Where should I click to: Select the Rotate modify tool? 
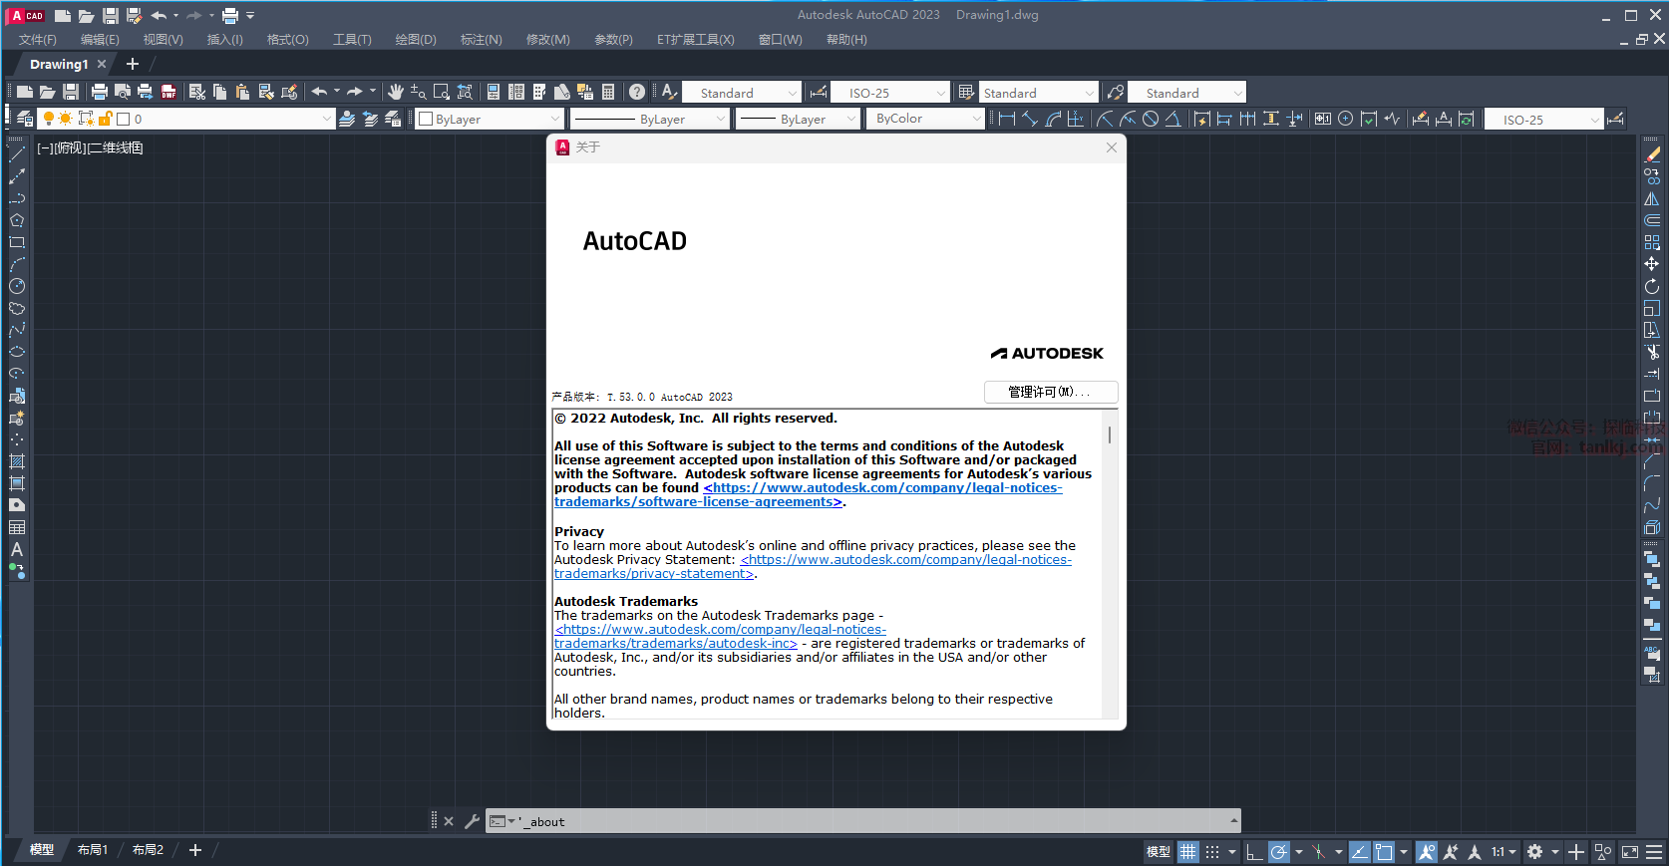(x=1652, y=286)
